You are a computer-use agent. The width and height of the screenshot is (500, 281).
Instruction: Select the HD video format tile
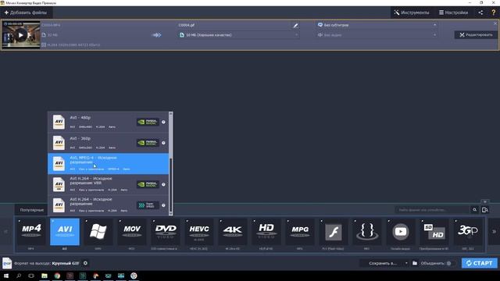tap(266, 232)
